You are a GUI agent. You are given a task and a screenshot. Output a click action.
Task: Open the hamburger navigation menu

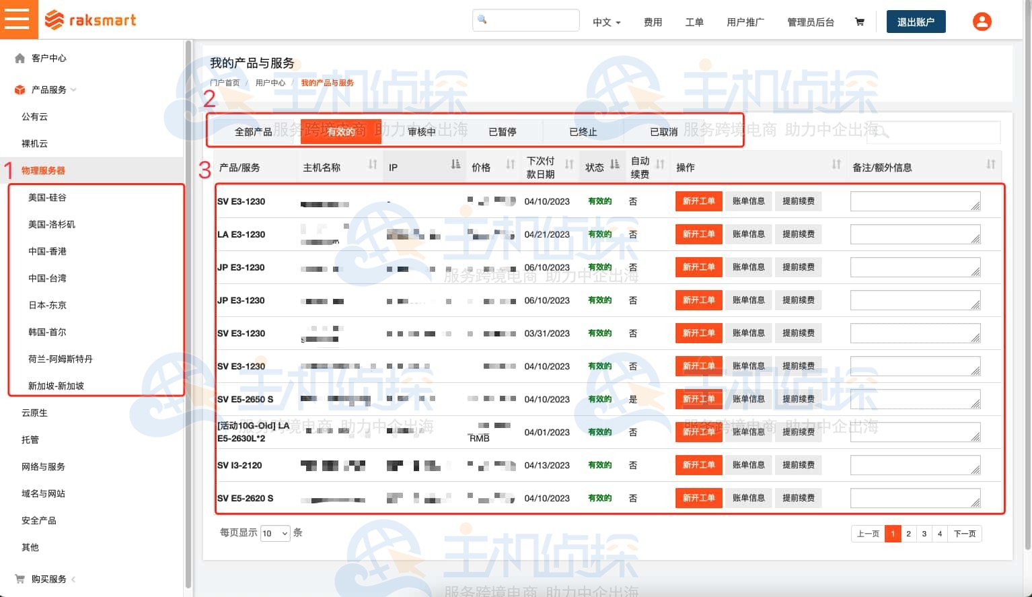tap(18, 19)
